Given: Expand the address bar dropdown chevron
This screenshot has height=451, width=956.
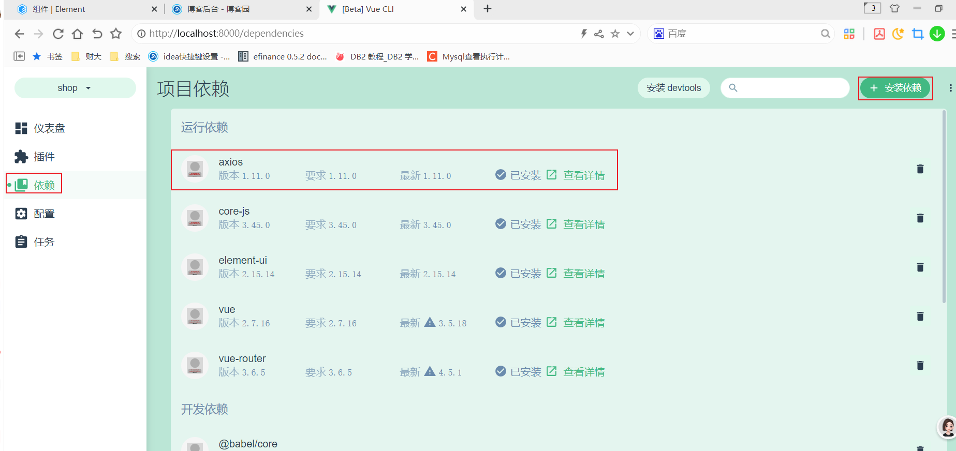Looking at the screenshot, I should click(x=630, y=34).
